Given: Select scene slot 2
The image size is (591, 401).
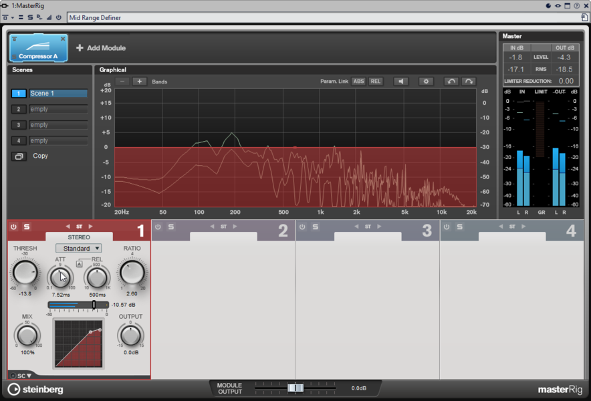Looking at the screenshot, I should 19,110.
